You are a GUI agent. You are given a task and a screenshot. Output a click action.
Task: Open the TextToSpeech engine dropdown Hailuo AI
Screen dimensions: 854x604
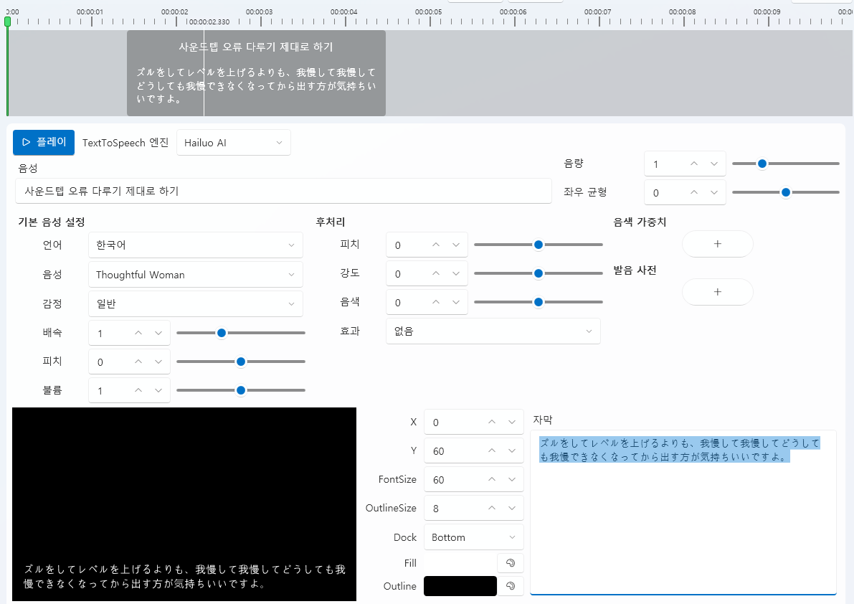(234, 143)
